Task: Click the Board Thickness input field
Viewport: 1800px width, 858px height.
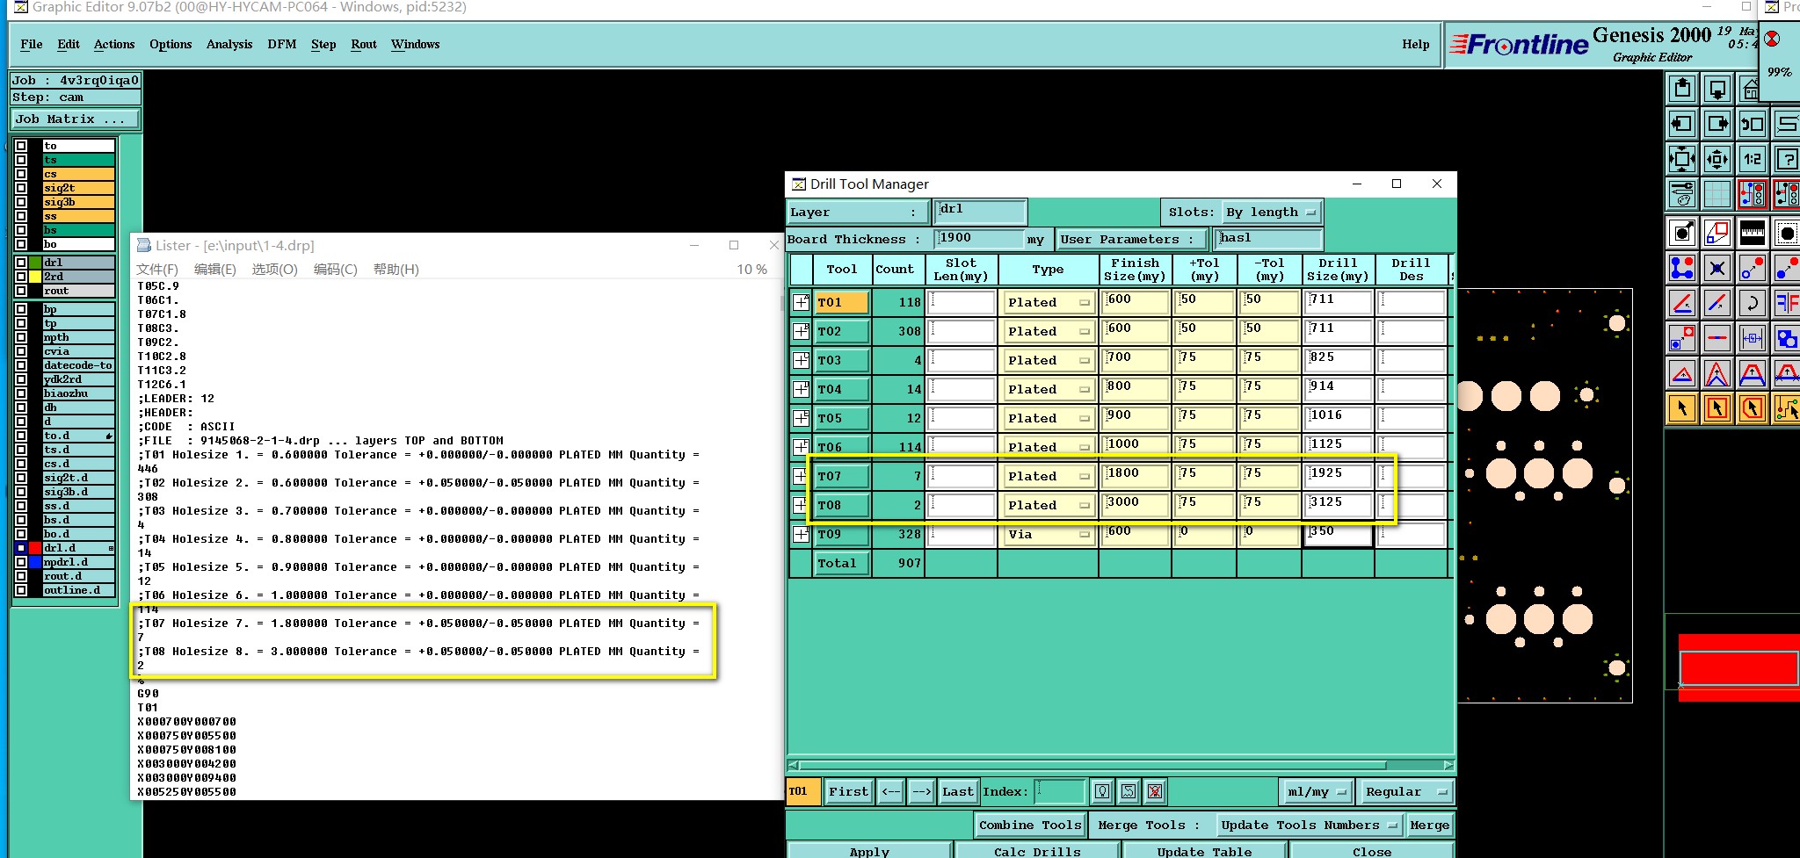Action: pyautogui.click(x=979, y=239)
